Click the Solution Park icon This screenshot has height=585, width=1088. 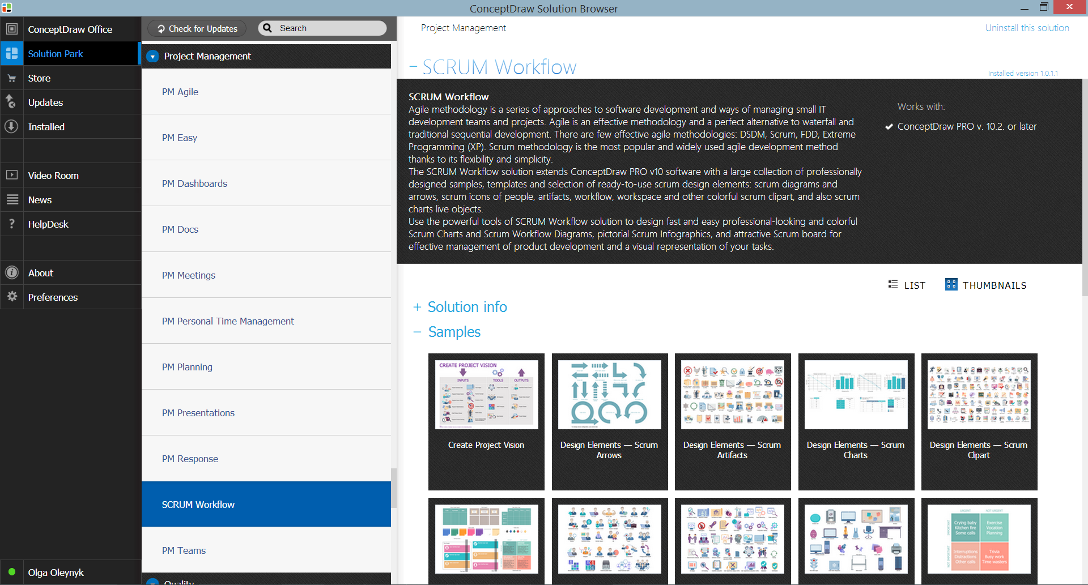(12, 53)
